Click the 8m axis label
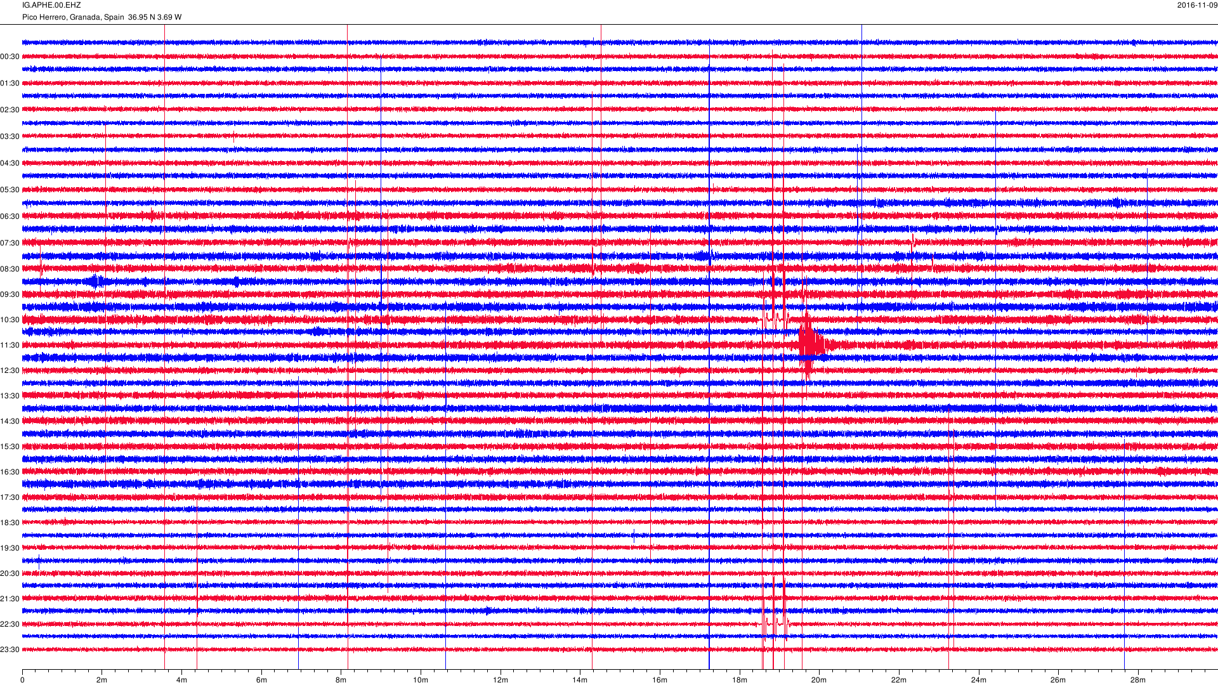The width and height of the screenshot is (1218, 685). pyautogui.click(x=341, y=680)
